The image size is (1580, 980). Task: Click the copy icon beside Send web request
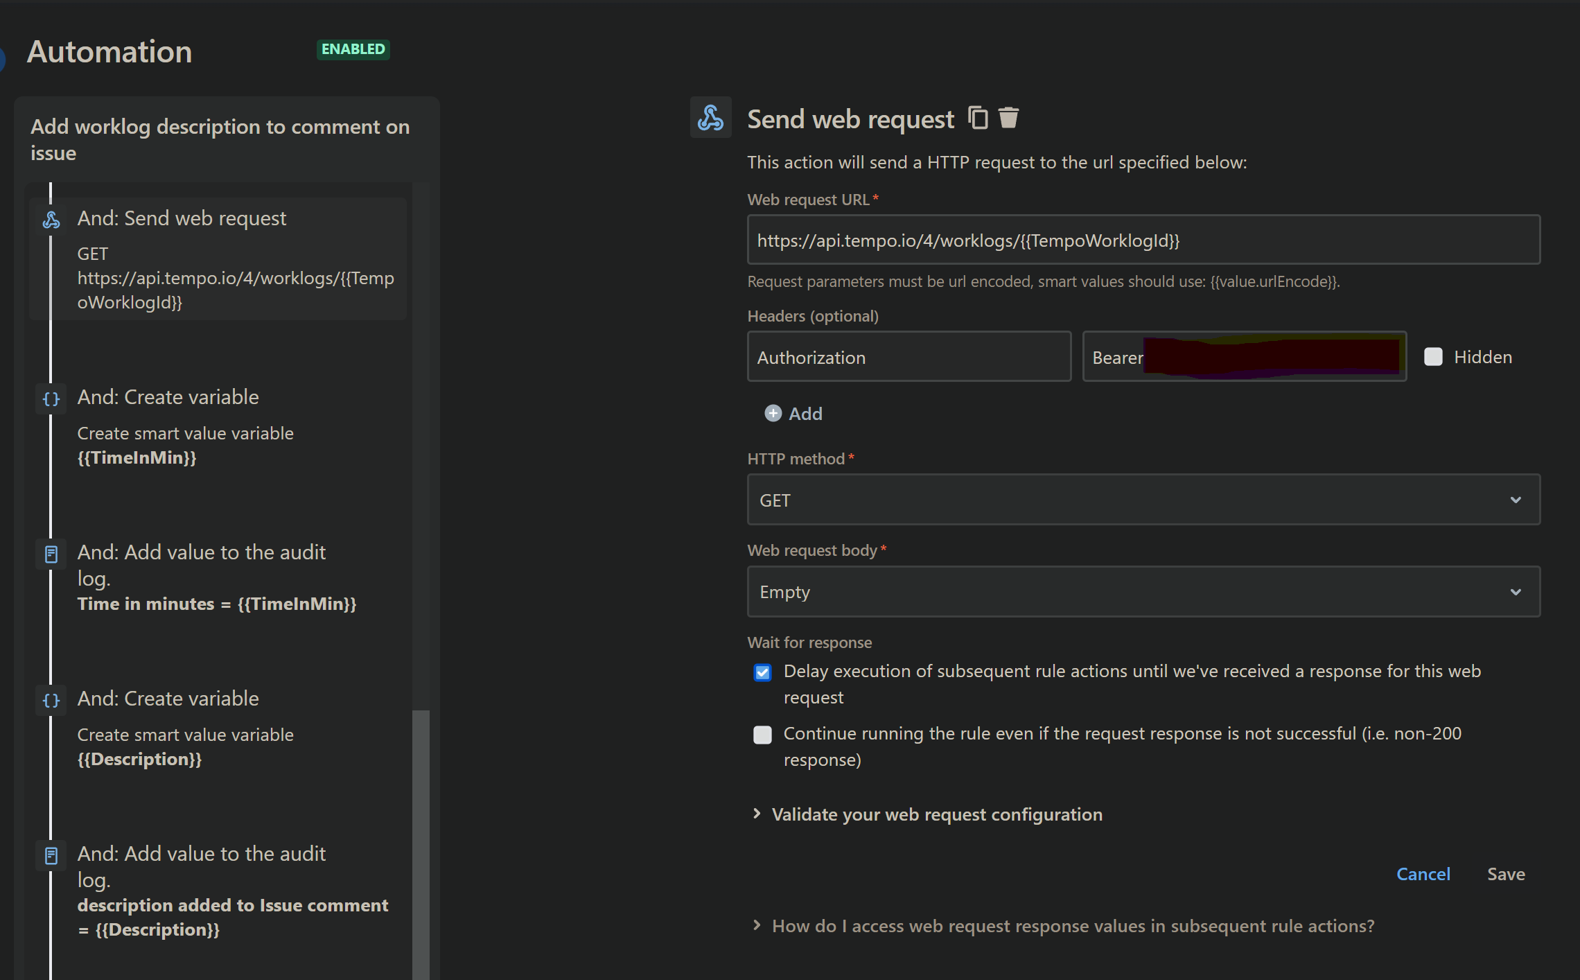[978, 118]
